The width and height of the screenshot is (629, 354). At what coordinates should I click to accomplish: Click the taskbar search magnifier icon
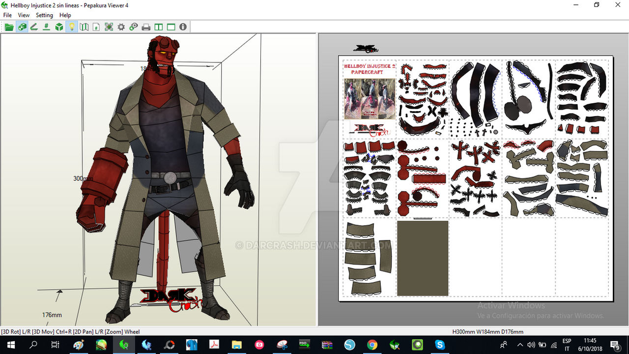tap(33, 345)
